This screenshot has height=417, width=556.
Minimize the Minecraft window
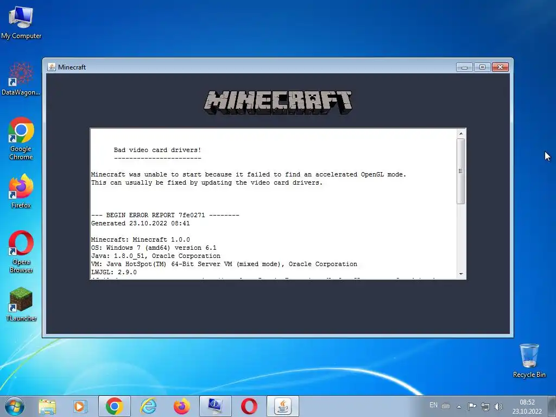464,67
